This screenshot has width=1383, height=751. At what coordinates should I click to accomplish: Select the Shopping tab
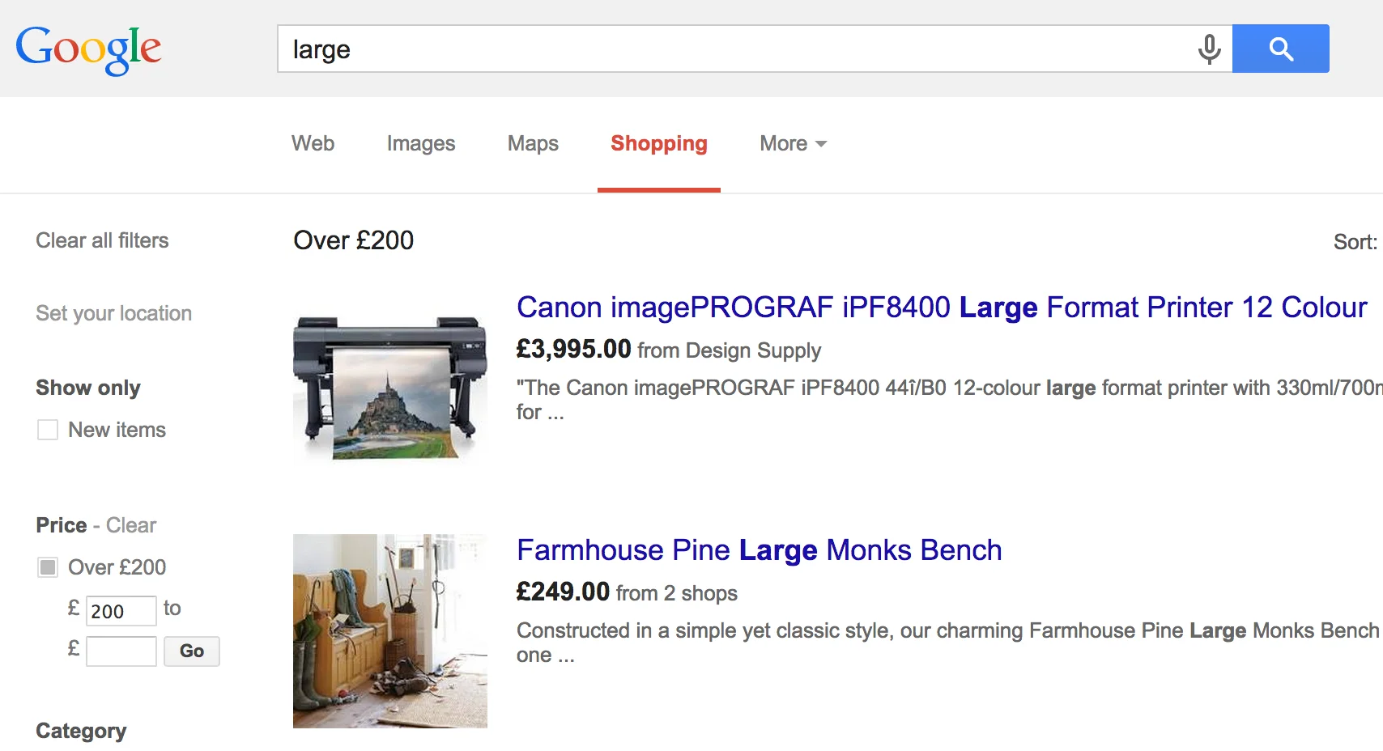(x=658, y=144)
